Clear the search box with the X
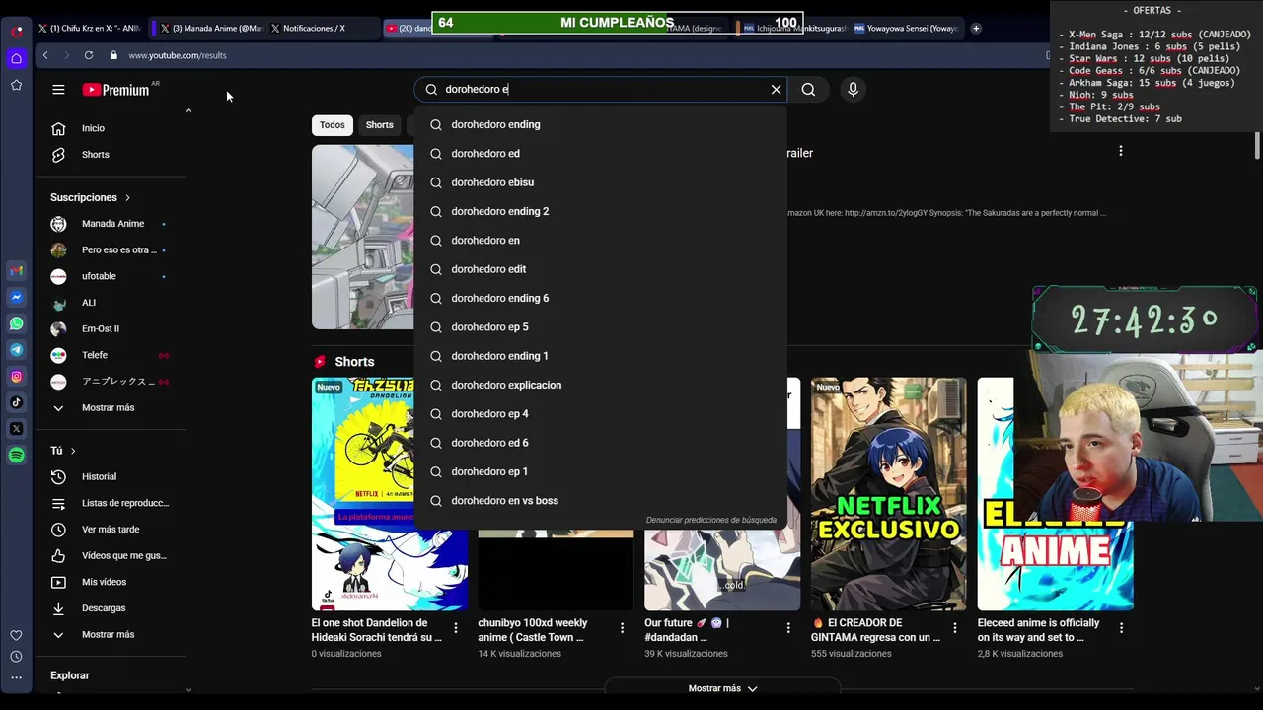This screenshot has width=1263, height=710. (x=776, y=90)
